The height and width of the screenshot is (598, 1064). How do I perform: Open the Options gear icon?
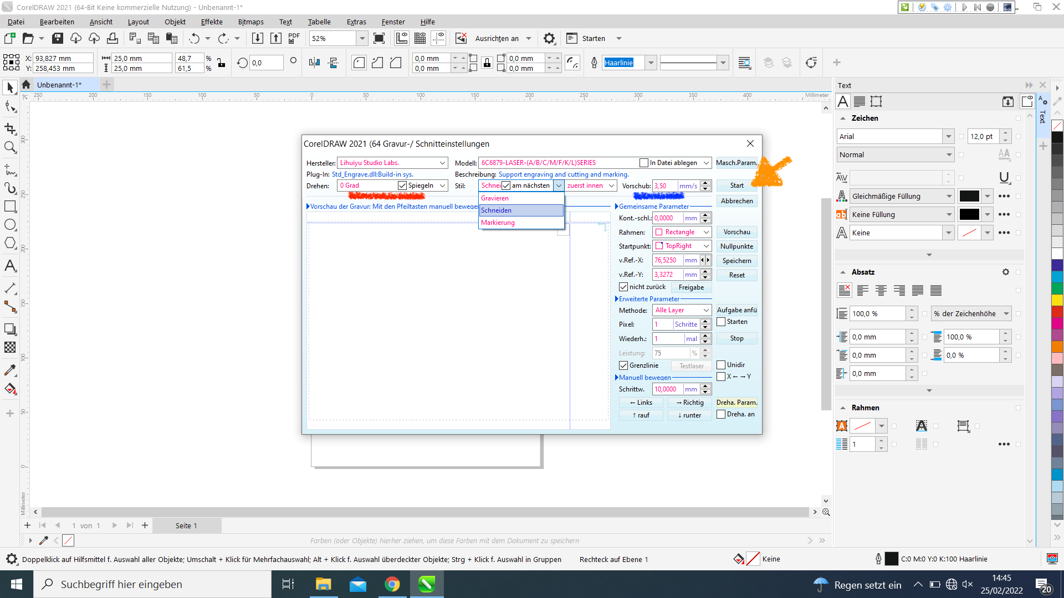pyautogui.click(x=549, y=38)
